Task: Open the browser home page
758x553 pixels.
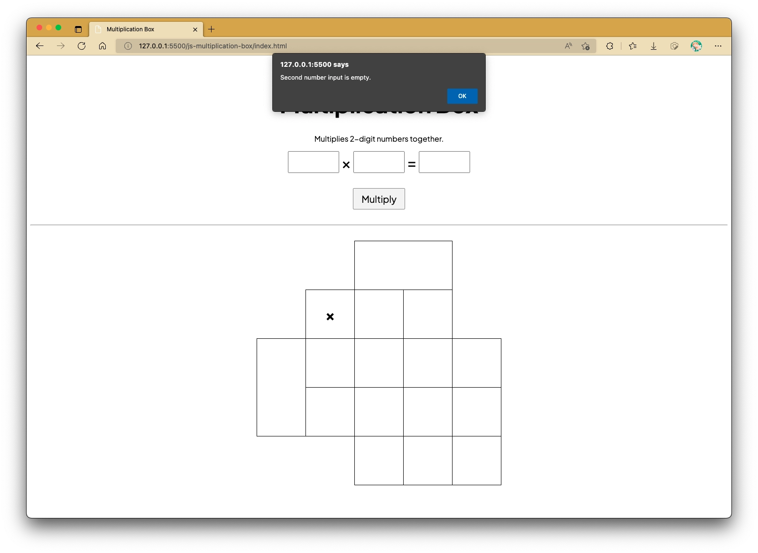Action: [102, 46]
